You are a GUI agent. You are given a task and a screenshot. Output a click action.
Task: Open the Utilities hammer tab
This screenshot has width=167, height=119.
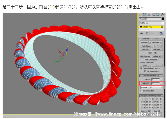click(x=162, y=15)
